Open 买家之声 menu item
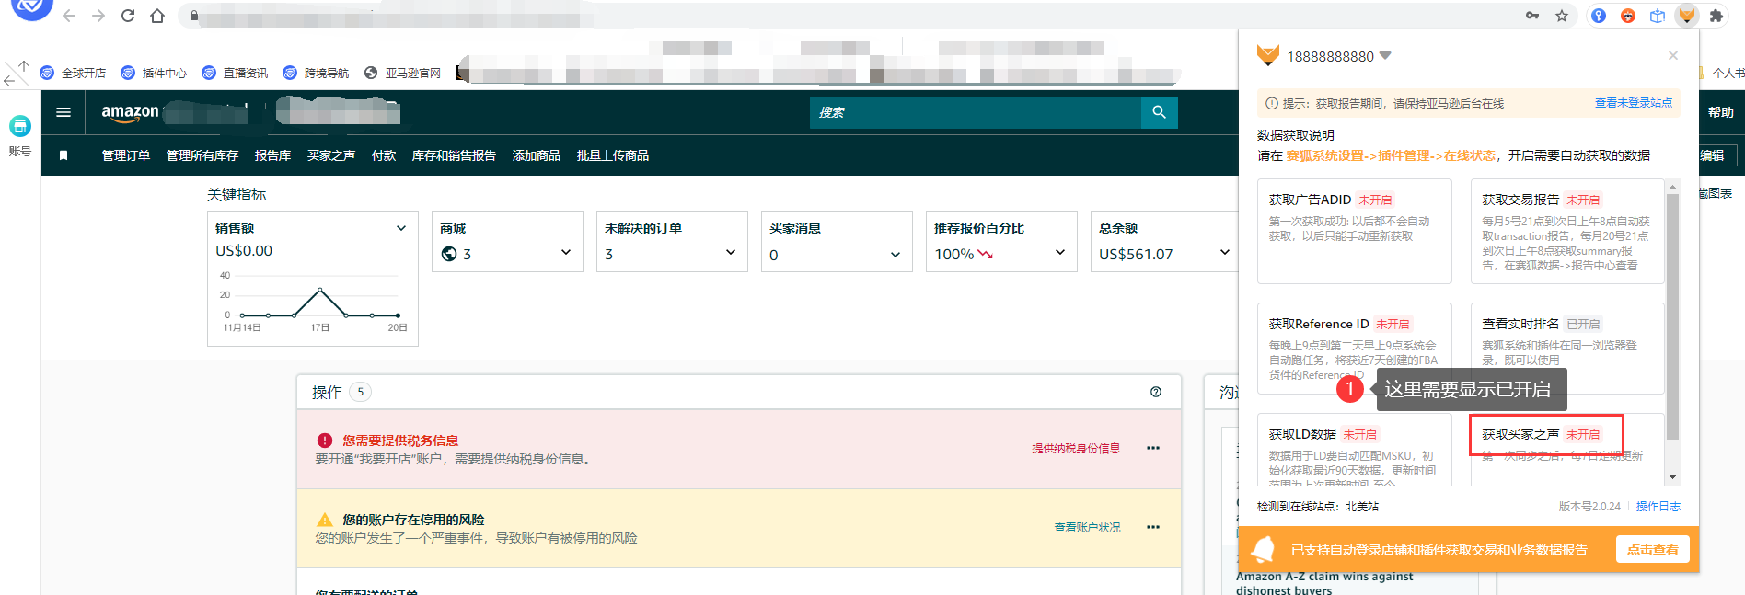 point(331,155)
